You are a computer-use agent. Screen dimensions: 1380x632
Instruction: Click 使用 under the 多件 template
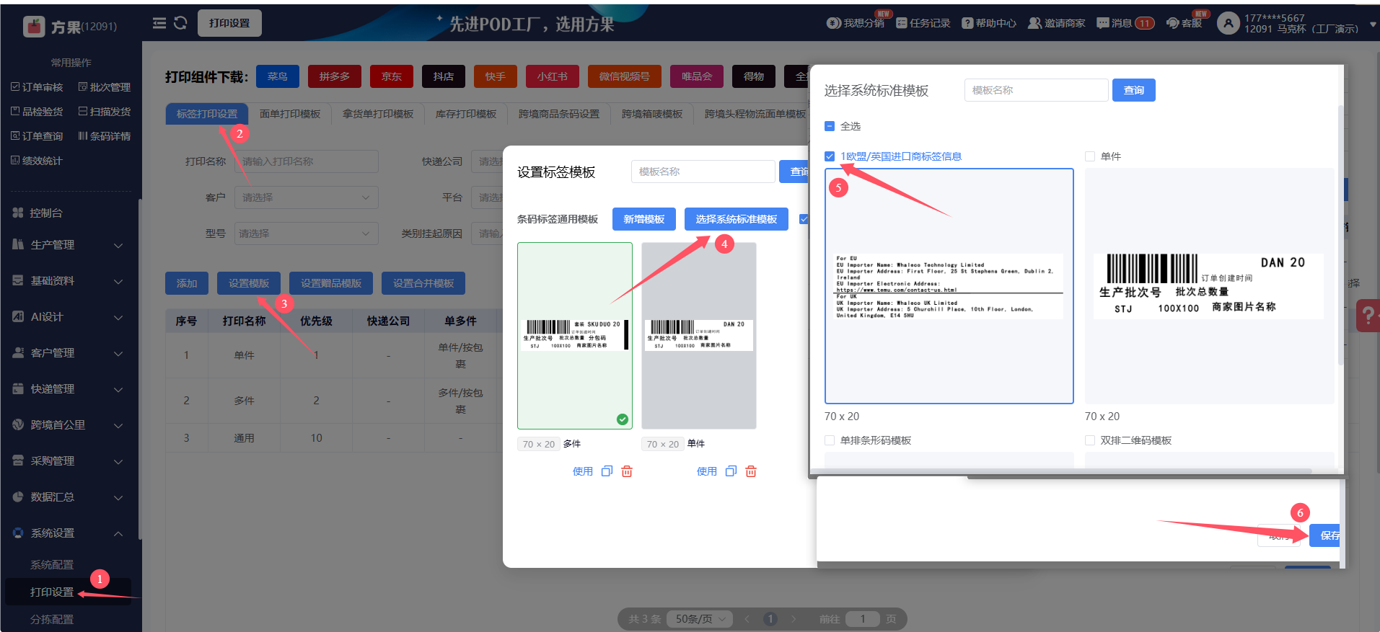(583, 471)
